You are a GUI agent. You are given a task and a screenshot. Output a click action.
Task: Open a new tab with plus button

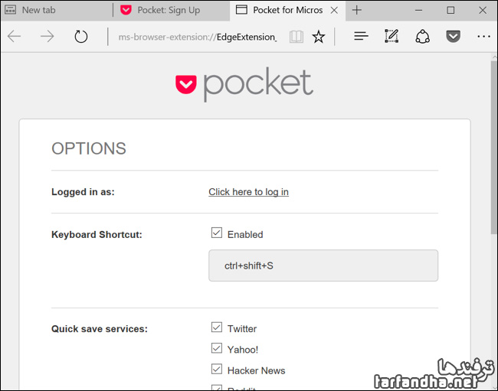click(x=357, y=10)
